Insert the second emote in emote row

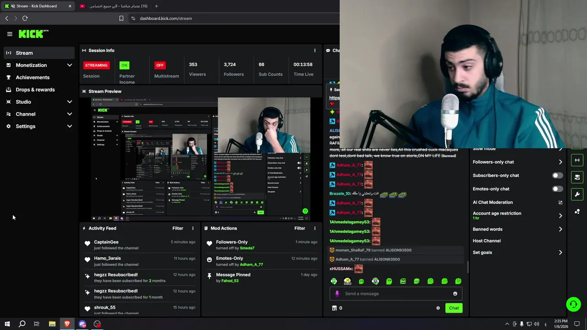click(x=348, y=281)
